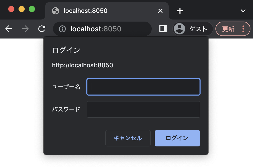Click the globe favicon on the tab
253x168 pixels.
[56, 11]
